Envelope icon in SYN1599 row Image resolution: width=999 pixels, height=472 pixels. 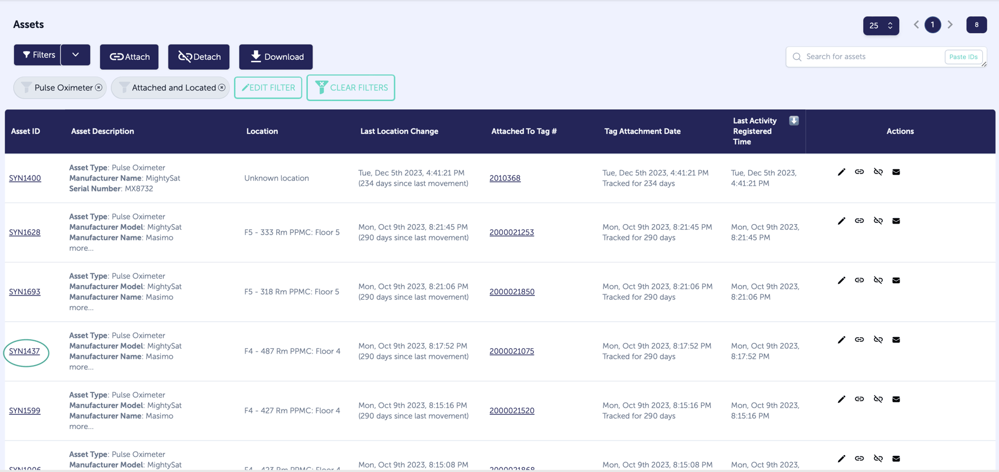tap(896, 399)
